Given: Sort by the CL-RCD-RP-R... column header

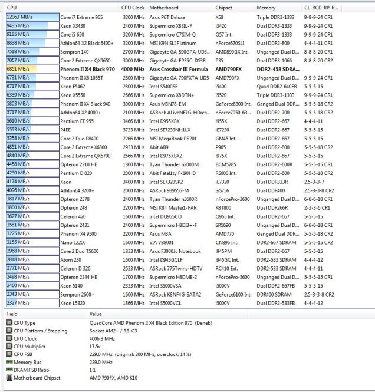Looking at the screenshot, I should pos(321,8).
